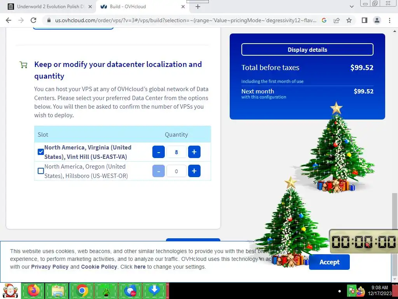Open the Privacy Policy link
Viewport: 398px width, 299px height.
(x=50, y=267)
